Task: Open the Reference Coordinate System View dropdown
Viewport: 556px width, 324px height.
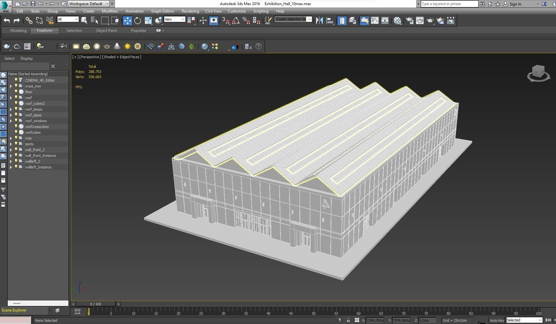Action: tap(174, 19)
